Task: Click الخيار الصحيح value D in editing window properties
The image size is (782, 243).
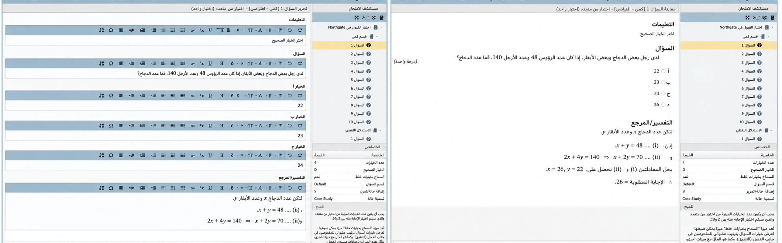Action: (315, 170)
